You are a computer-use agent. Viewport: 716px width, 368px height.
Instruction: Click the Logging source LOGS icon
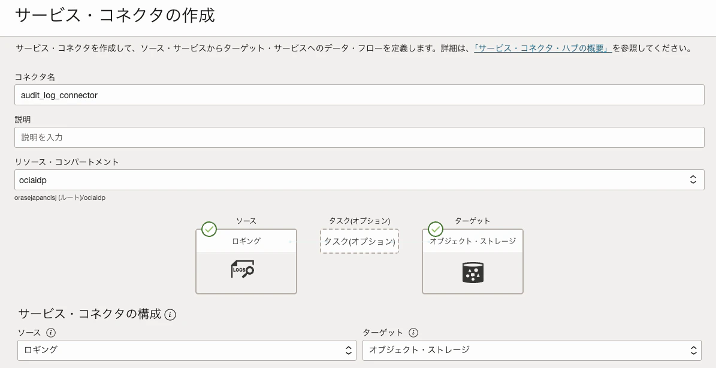(243, 269)
